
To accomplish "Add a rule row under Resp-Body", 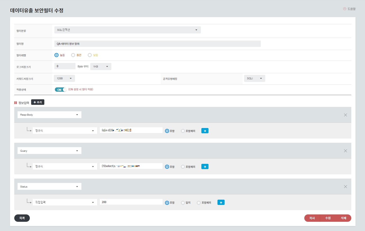I will [x=205, y=131].
